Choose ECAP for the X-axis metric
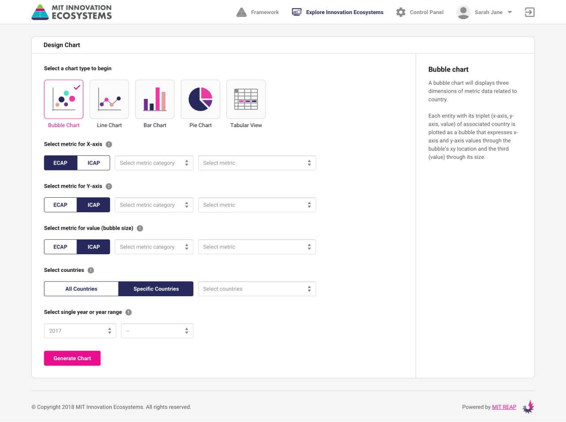This screenshot has height=422, width=566. (x=61, y=163)
